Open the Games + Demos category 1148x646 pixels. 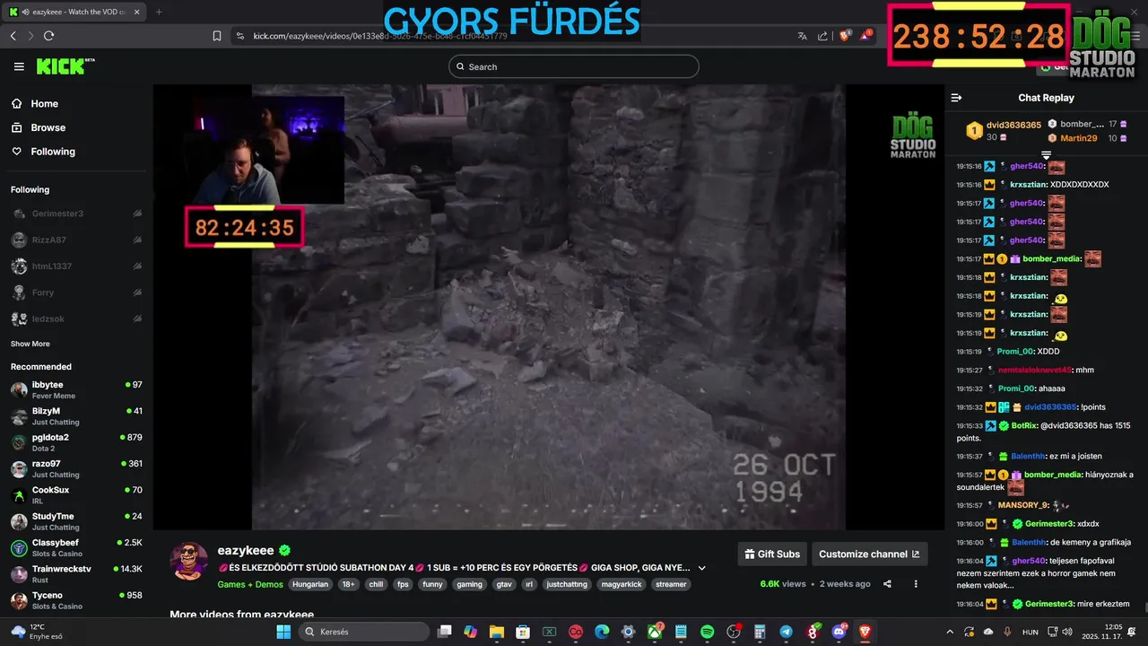point(250,584)
